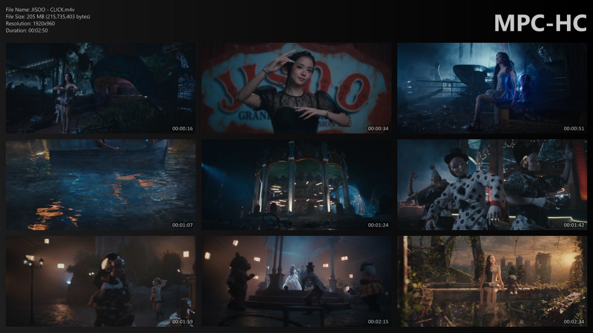Click the 00:02:15 timestamp label
Viewport: 593px width, 333px height.
[378, 321]
